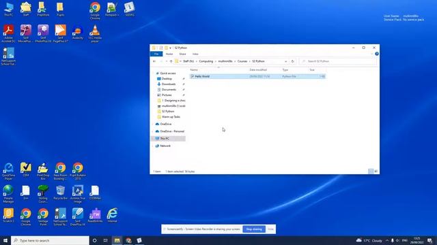
Task: Open the Home ribbon tab
Action: 169,54
